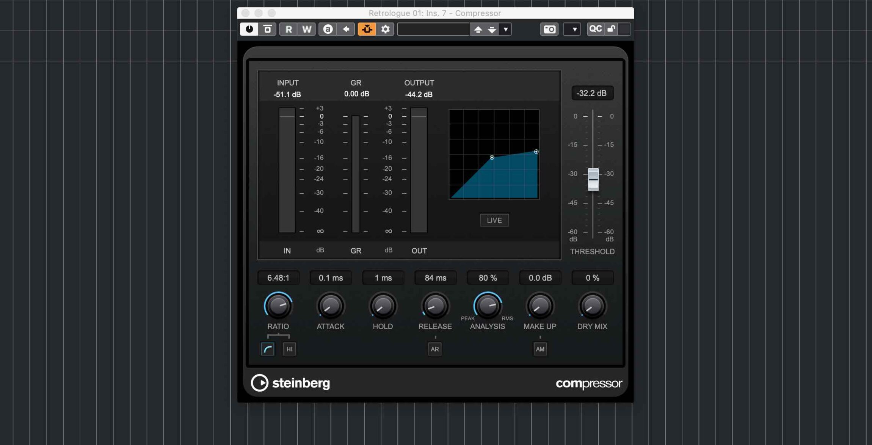The image size is (872, 445).
Task: Switch A/B settings button
Action: tap(328, 29)
